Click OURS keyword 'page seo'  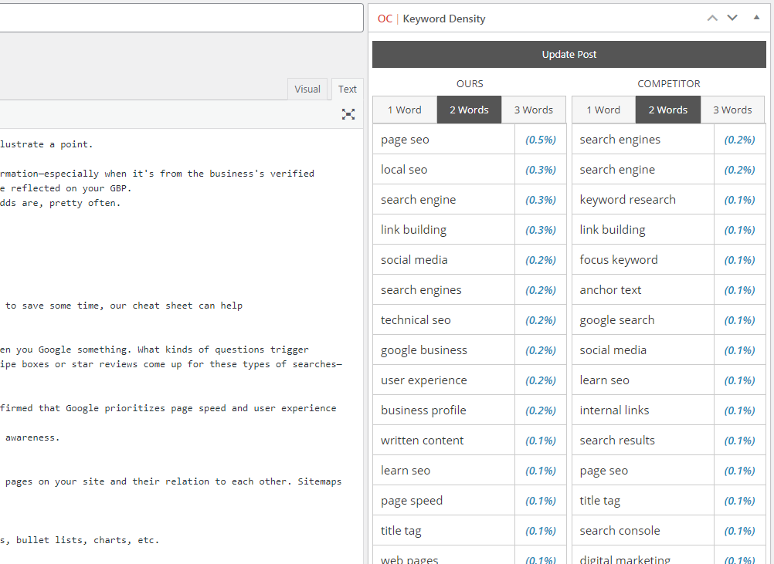405,140
